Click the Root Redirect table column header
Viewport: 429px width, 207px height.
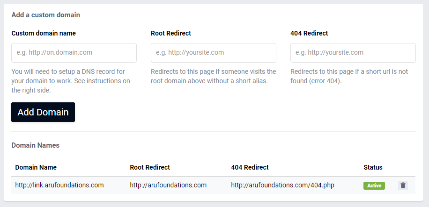point(150,167)
